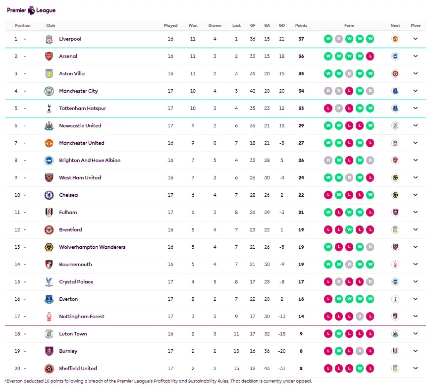Open the West Ham United club link
The width and height of the screenshot is (431, 387).
point(80,177)
